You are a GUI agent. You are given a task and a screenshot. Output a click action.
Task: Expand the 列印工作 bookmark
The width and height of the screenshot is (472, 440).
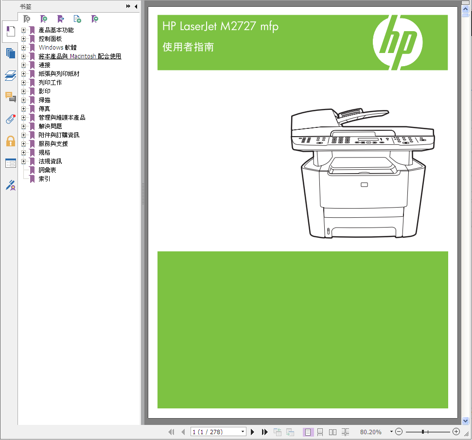tap(23, 83)
